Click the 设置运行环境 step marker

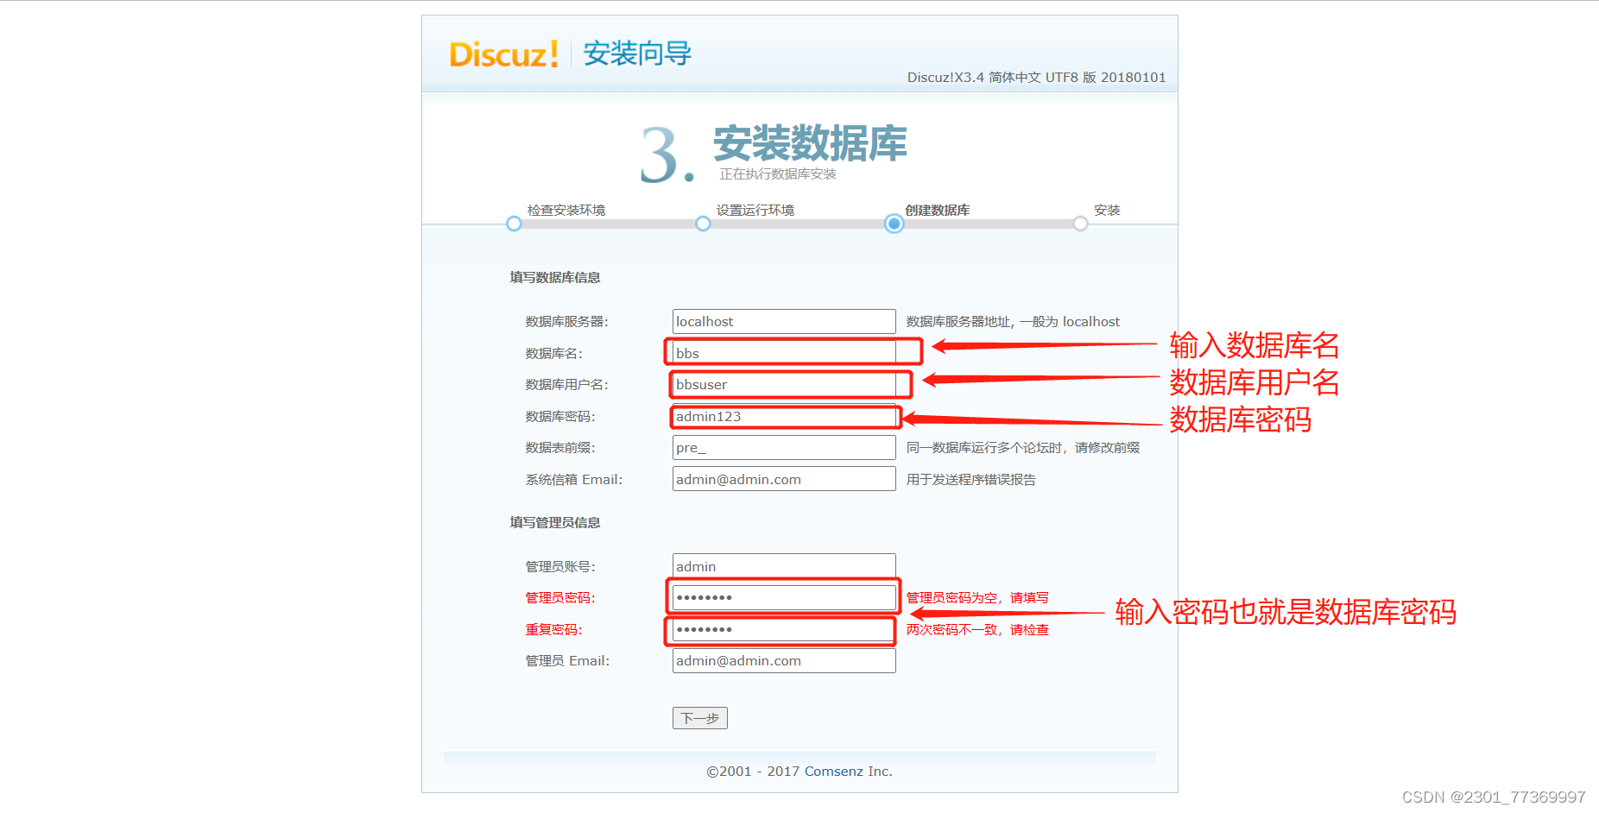[703, 224]
